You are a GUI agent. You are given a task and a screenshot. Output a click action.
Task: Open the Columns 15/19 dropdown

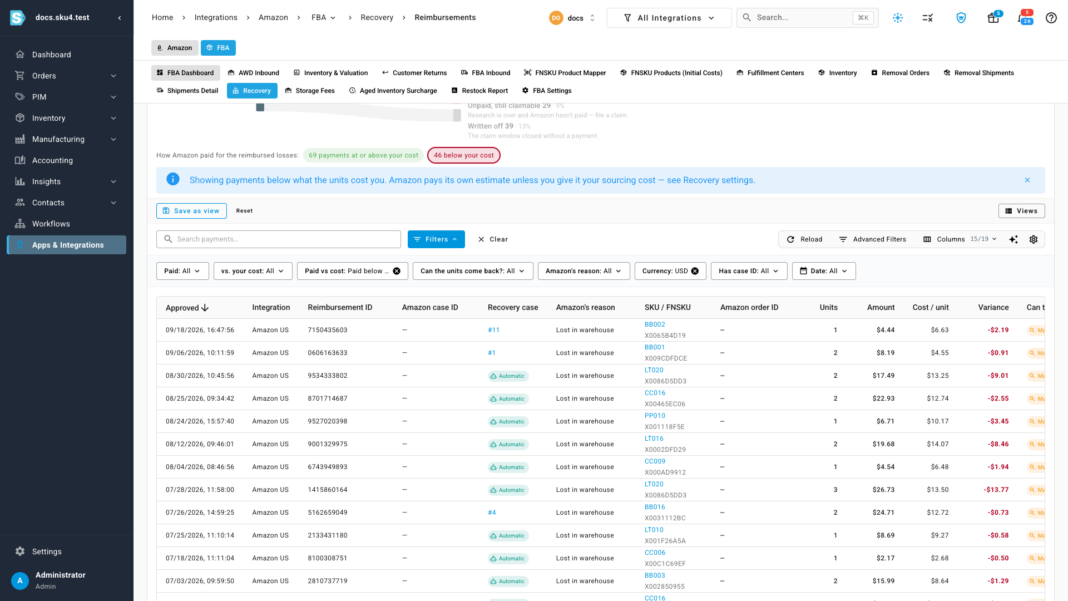click(960, 239)
